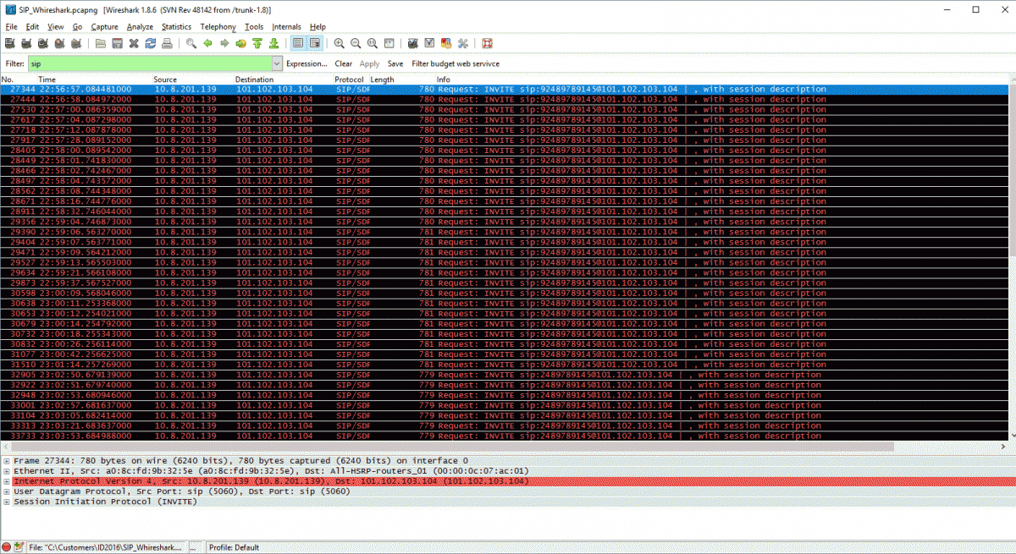Expand the Frame 27344 details
This screenshot has height=554, width=1016.
coord(7,460)
